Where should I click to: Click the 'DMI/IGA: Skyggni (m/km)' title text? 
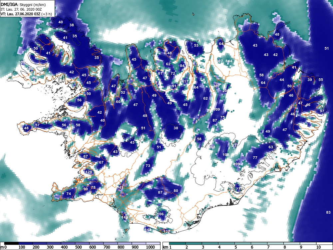coord(23,5)
